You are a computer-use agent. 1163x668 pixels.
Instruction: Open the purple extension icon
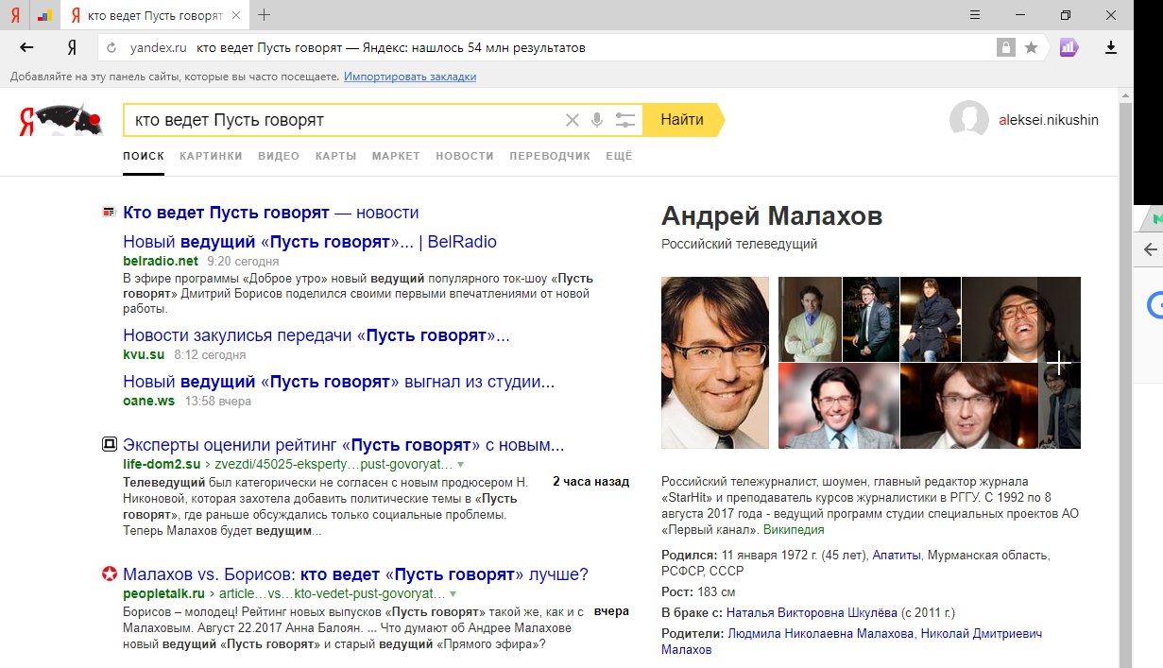coord(1069,47)
